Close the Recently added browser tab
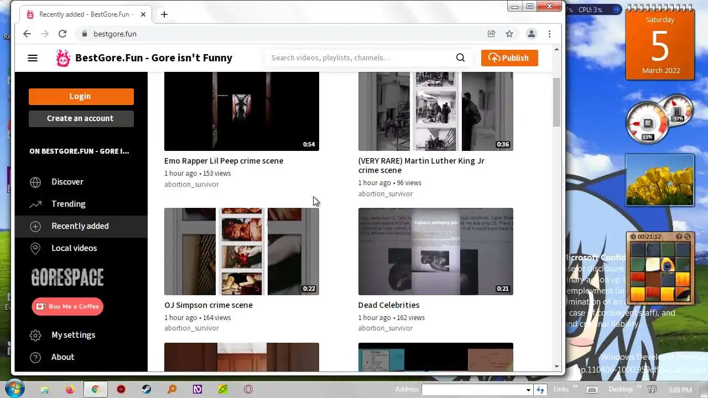708x398 pixels. tap(143, 14)
